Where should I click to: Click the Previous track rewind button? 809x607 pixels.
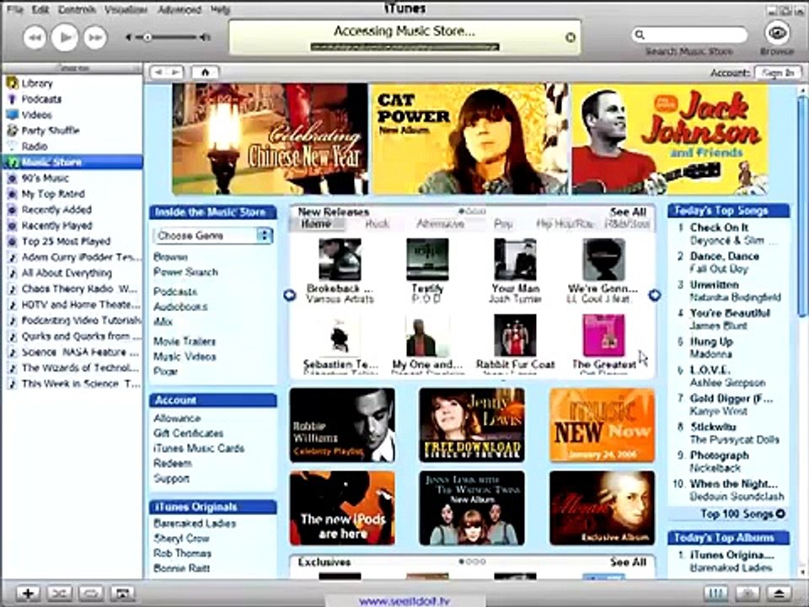(x=35, y=38)
